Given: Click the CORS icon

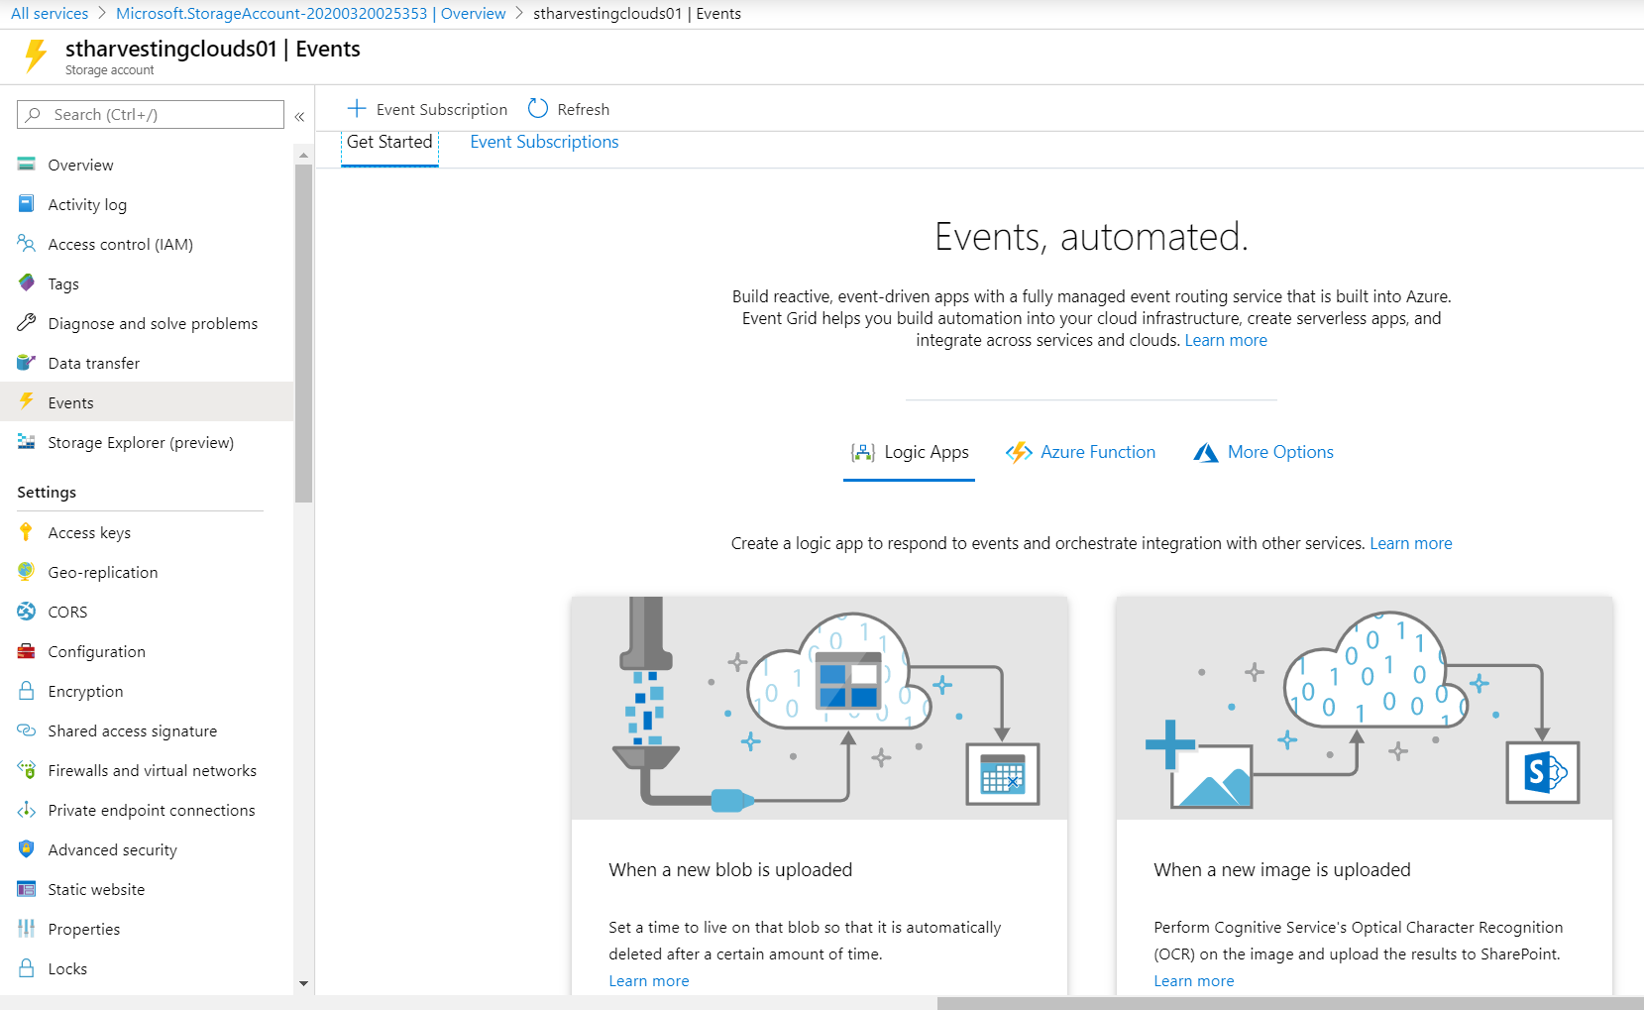Looking at the screenshot, I should tap(27, 612).
